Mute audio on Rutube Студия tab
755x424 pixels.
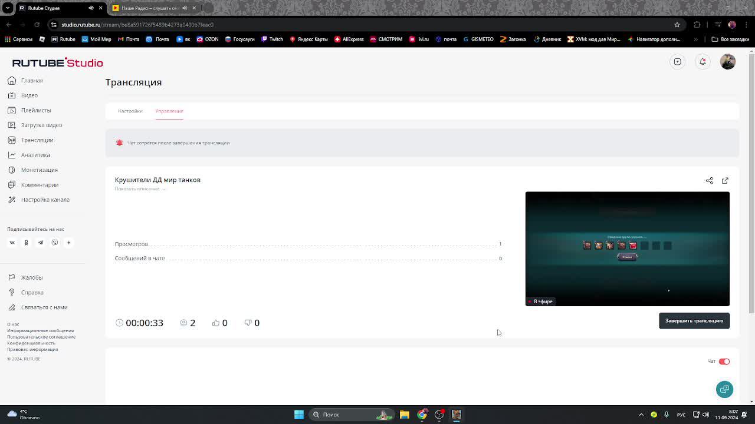91,8
